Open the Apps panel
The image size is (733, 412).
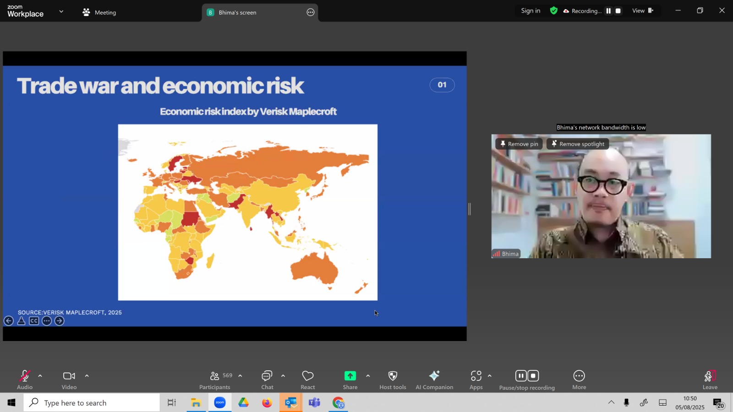(476, 380)
